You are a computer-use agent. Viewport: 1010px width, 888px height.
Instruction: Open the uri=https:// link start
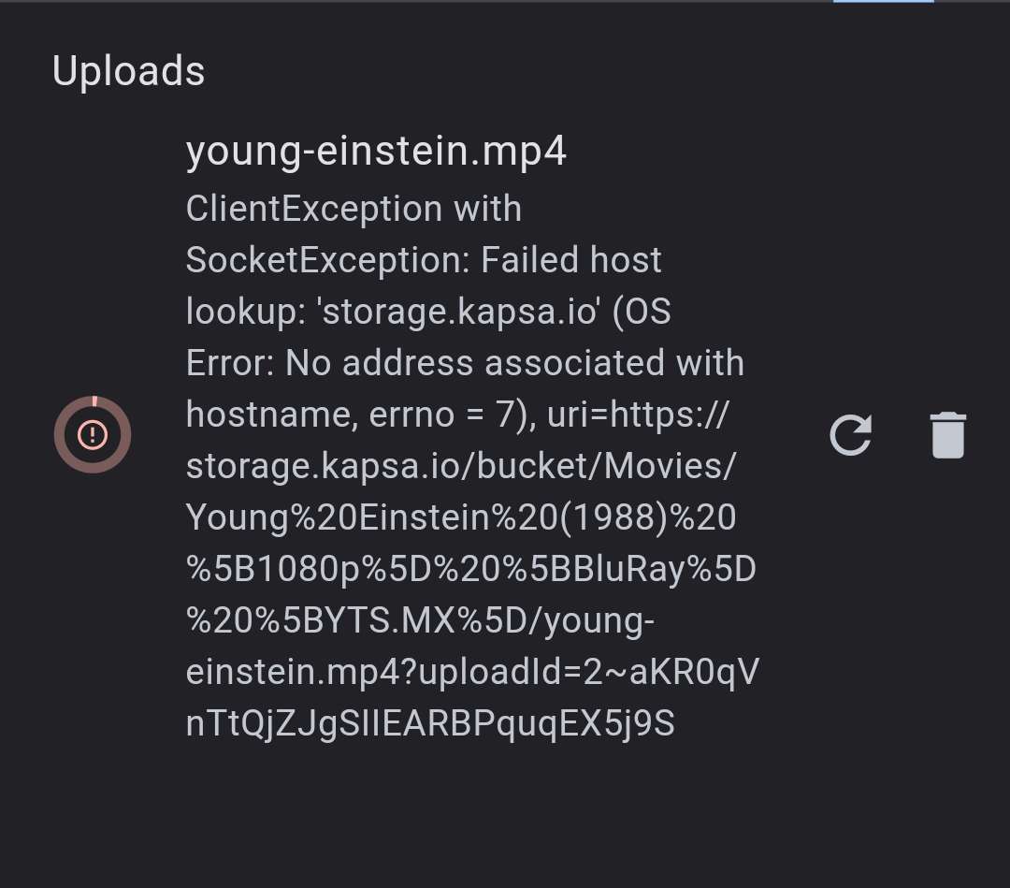[638, 415]
